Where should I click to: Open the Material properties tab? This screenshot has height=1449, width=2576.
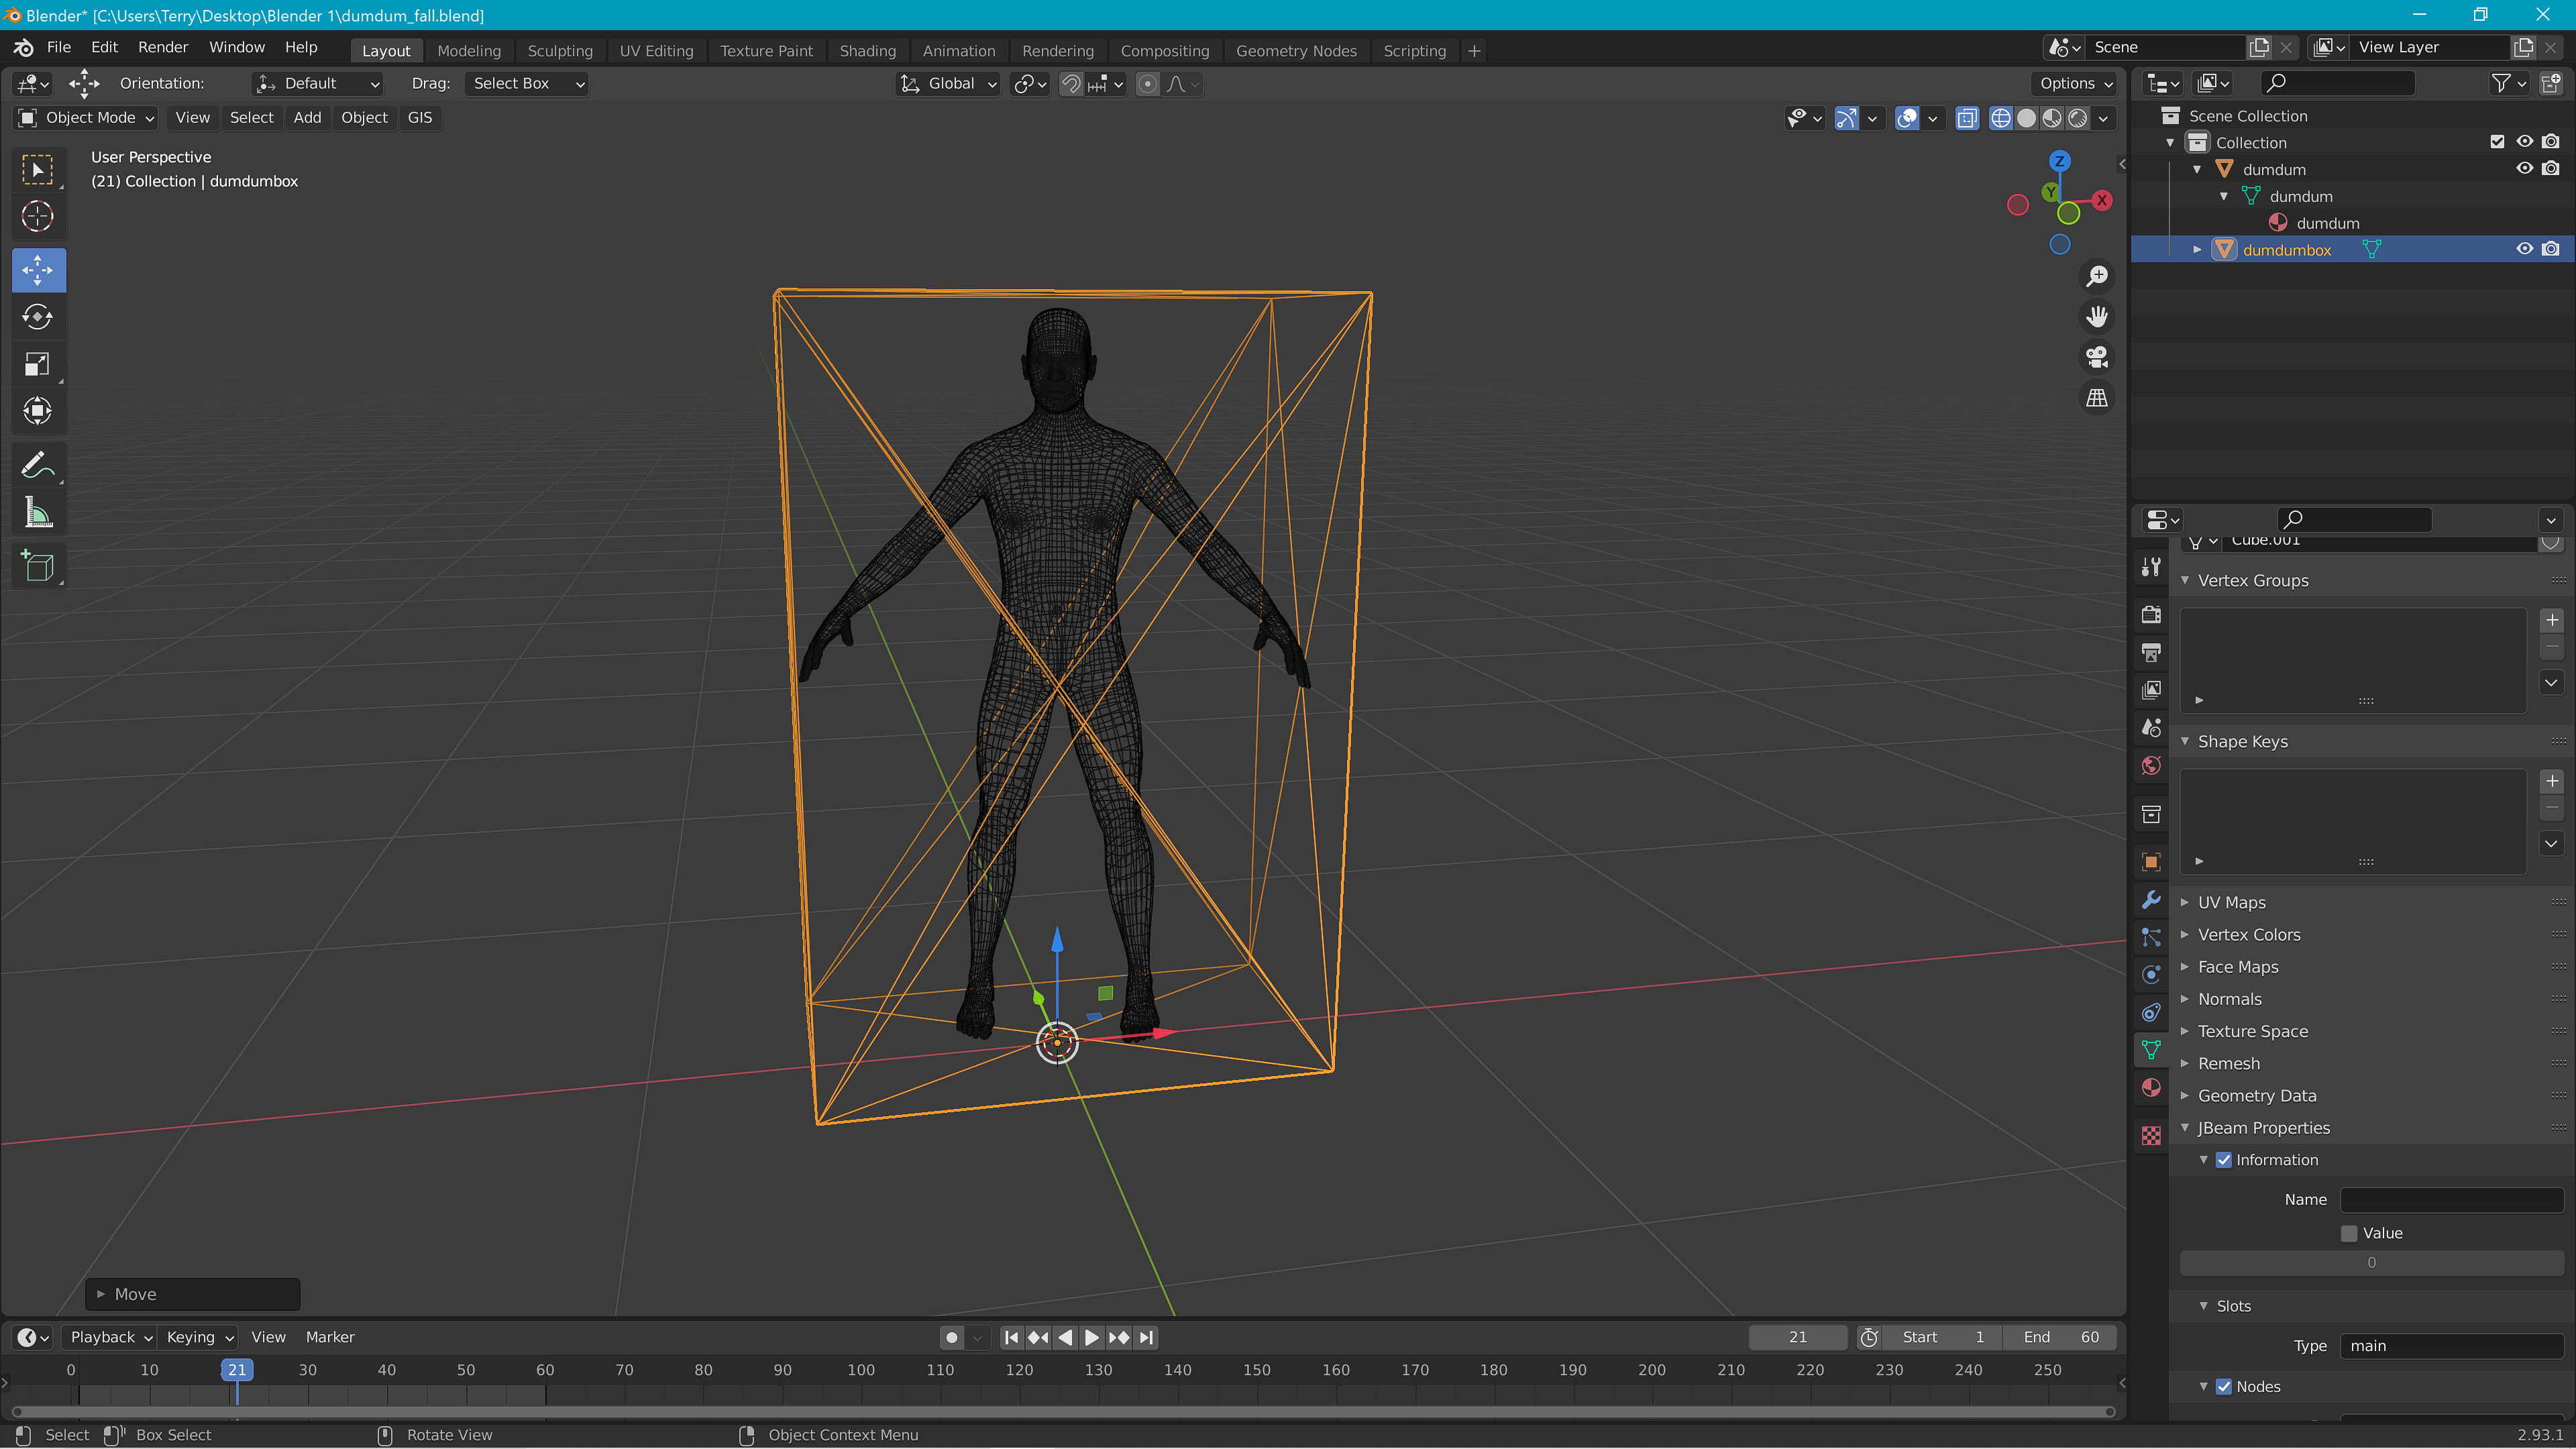pos(2151,1088)
